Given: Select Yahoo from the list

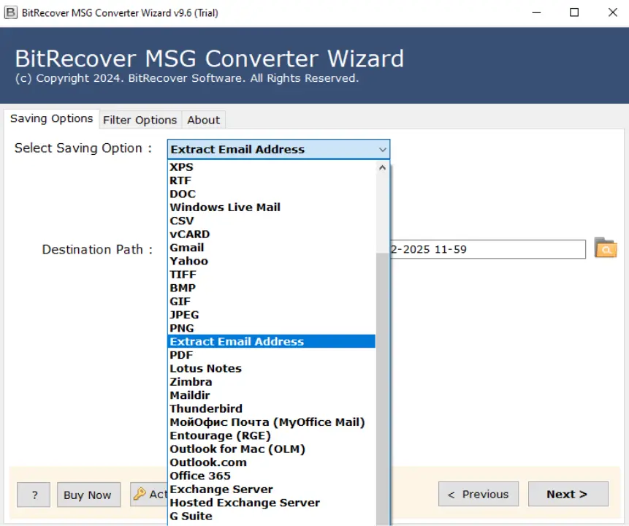Looking at the screenshot, I should (272, 261).
